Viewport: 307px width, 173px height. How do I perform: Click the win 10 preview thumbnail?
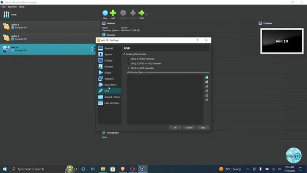pyautogui.click(x=282, y=41)
